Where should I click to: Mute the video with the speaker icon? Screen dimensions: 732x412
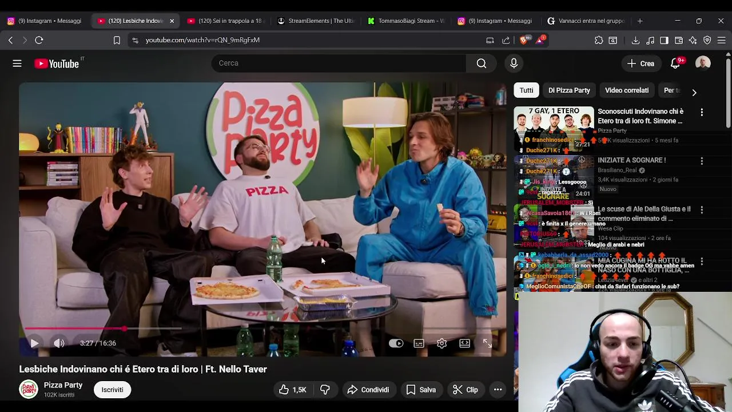[x=59, y=343]
